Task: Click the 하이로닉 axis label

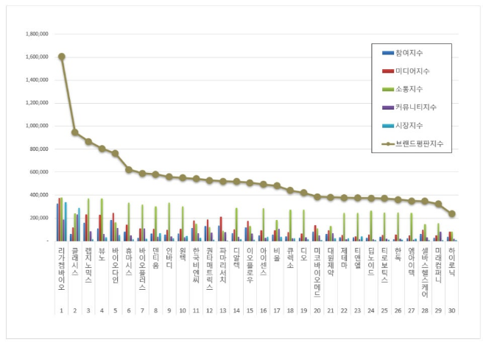Action: (451, 260)
